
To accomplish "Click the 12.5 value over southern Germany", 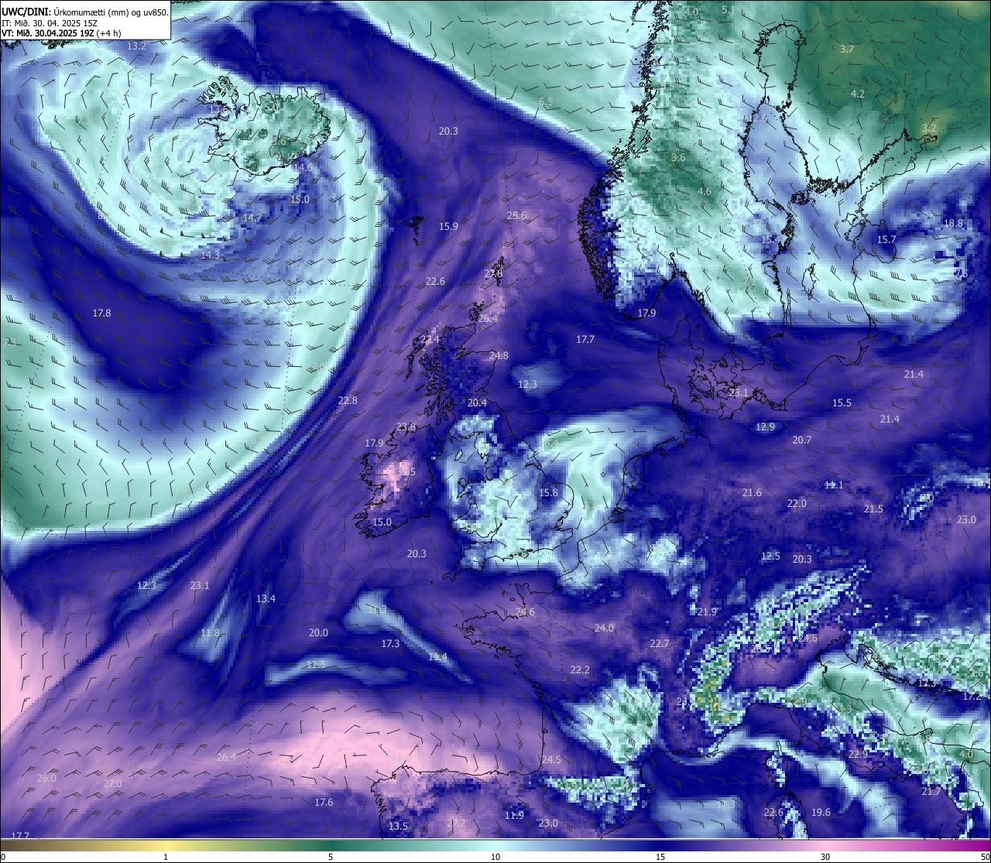I will (x=770, y=556).
